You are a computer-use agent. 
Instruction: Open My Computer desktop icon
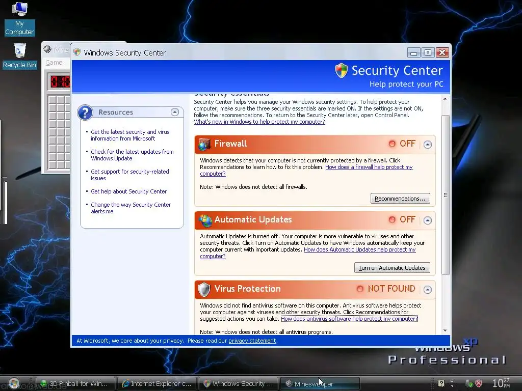19,18
